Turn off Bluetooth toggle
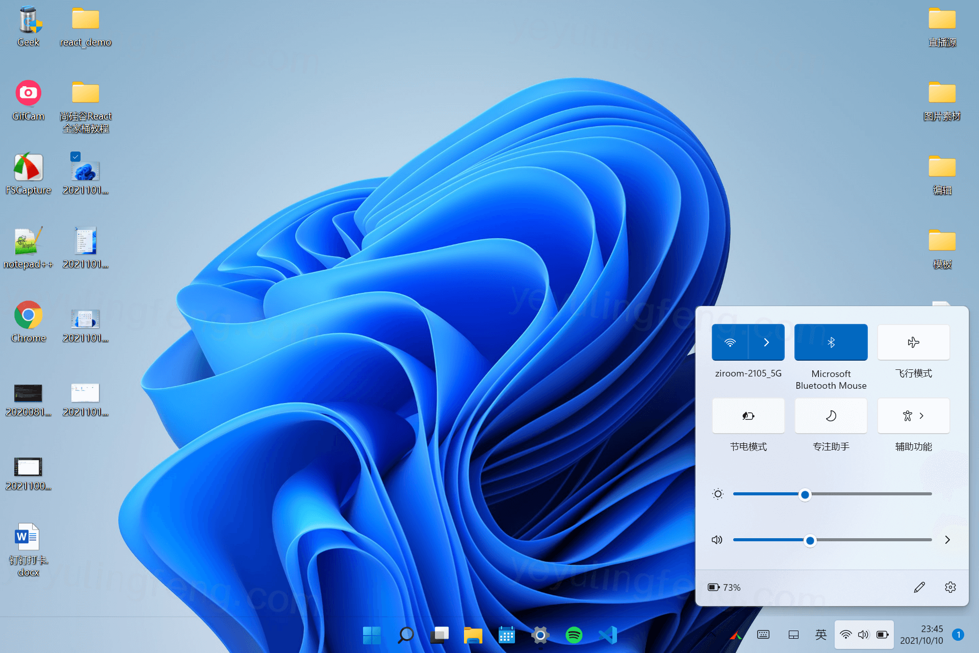The image size is (979, 653). [831, 342]
